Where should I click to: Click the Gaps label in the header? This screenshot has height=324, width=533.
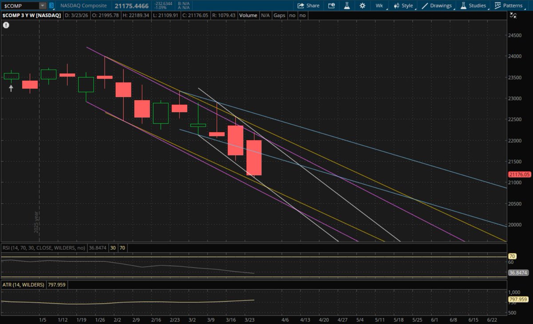coord(279,15)
